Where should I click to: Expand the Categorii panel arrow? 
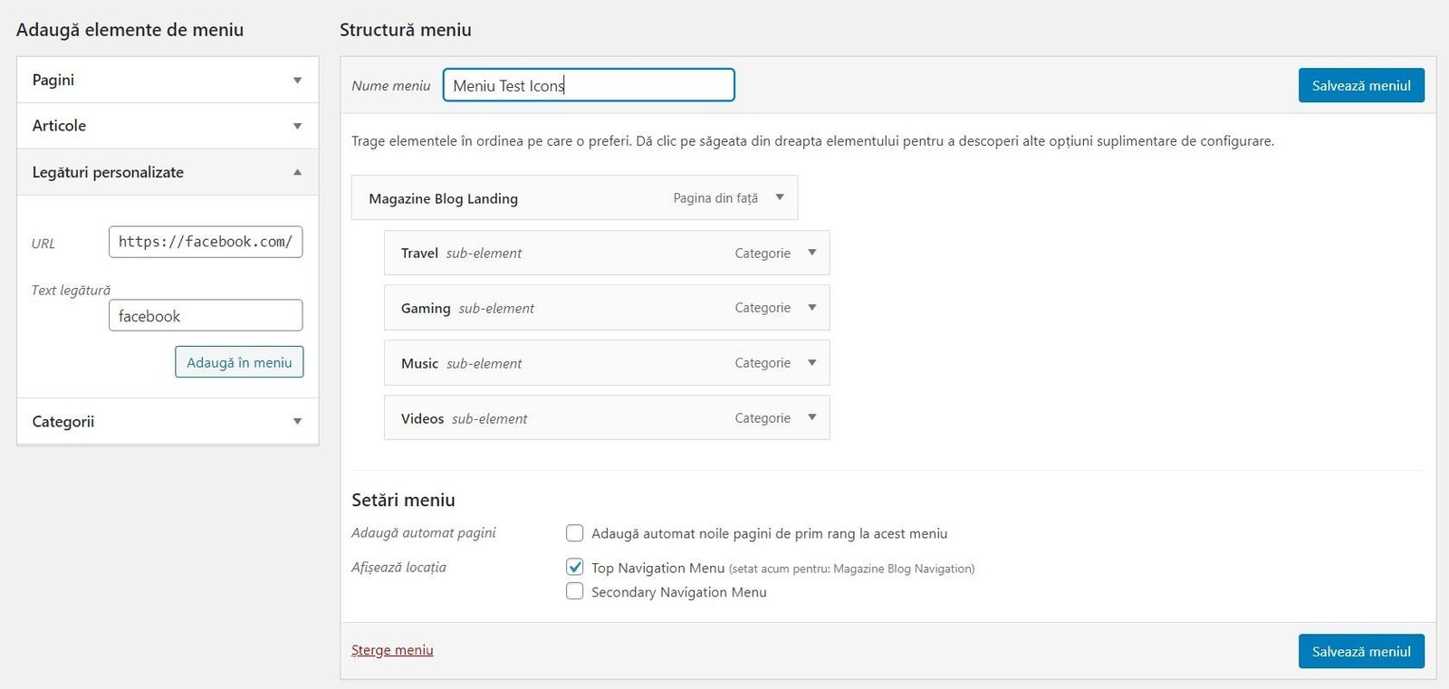click(x=297, y=421)
